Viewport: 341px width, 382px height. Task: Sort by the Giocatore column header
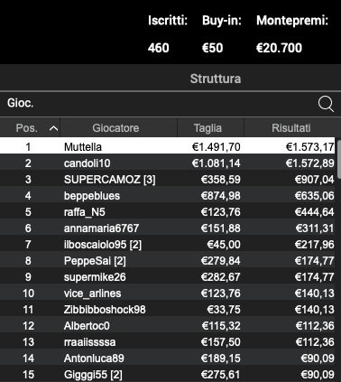115,128
